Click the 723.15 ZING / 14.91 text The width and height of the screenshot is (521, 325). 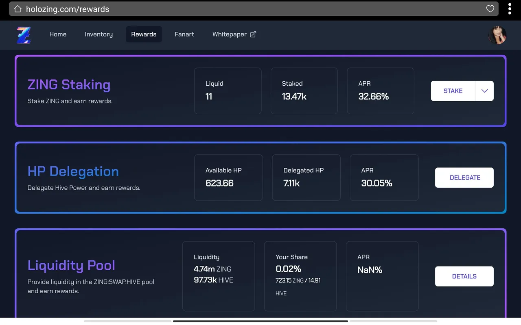[x=298, y=280]
